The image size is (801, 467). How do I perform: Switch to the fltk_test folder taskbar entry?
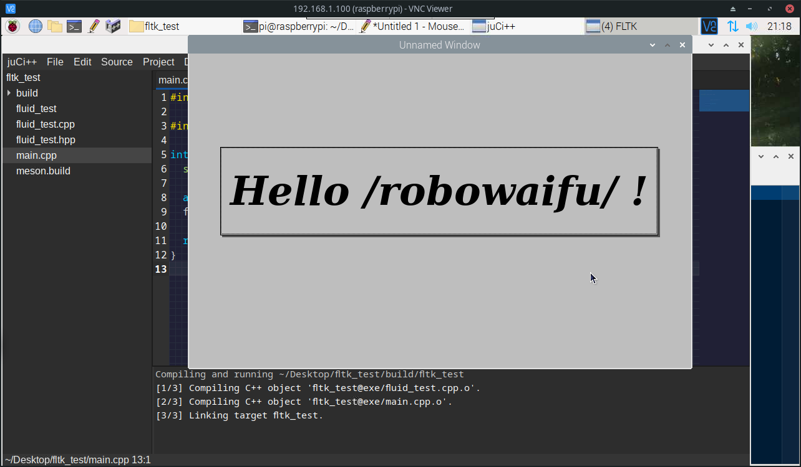(x=155, y=26)
